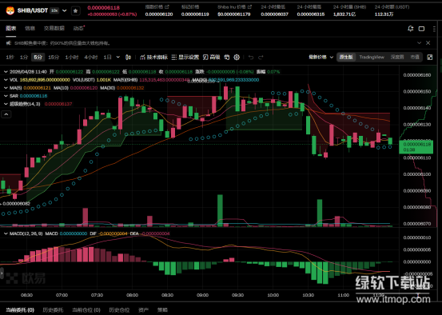
Task: Open the 图表 tab
Action: pyautogui.click(x=11, y=28)
